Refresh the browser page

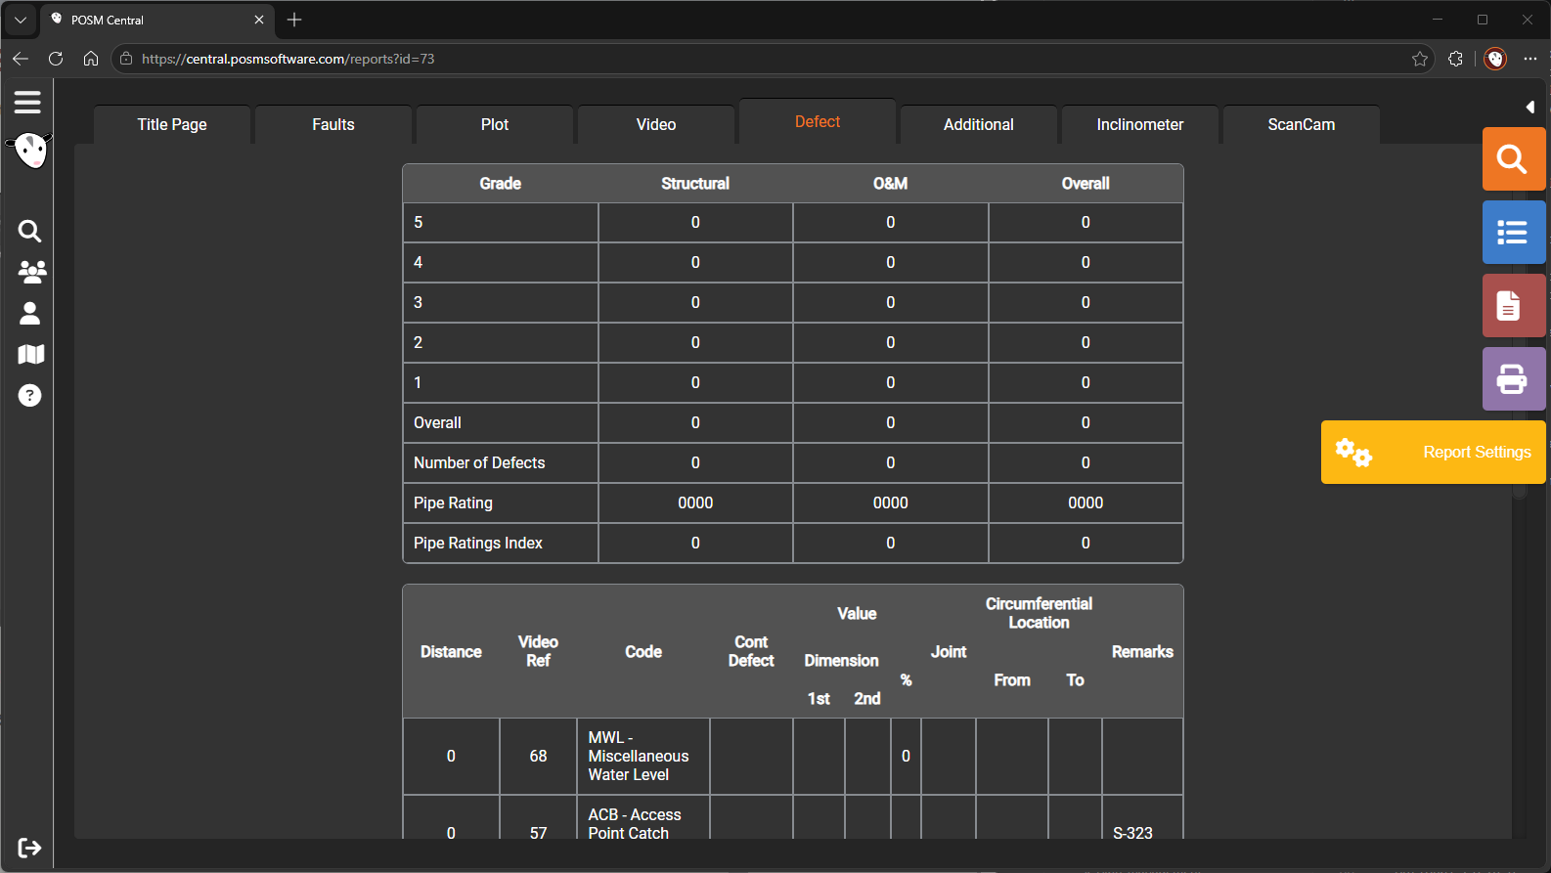56,59
